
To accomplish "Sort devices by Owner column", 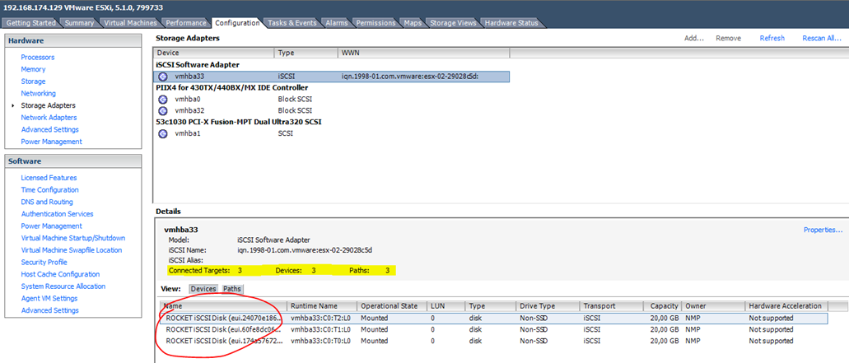I will (713, 305).
